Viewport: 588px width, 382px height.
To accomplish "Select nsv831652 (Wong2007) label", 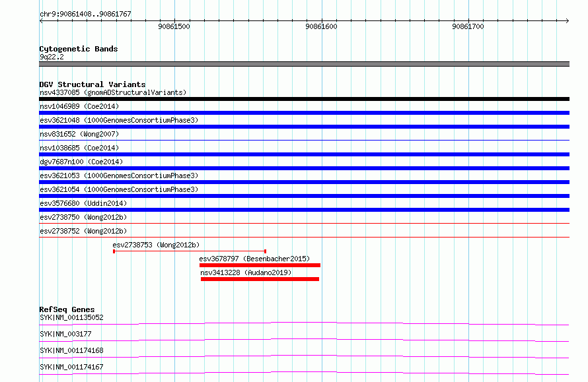I will click(79, 134).
